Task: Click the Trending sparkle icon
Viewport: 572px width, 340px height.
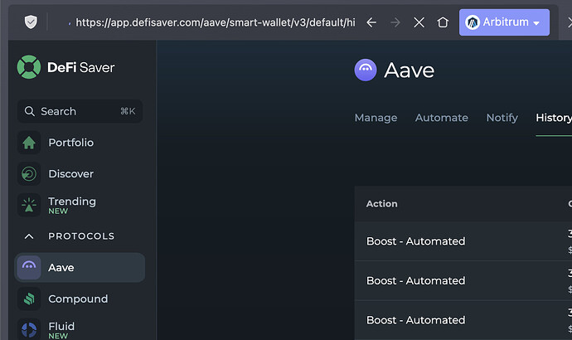Action: click(x=29, y=205)
